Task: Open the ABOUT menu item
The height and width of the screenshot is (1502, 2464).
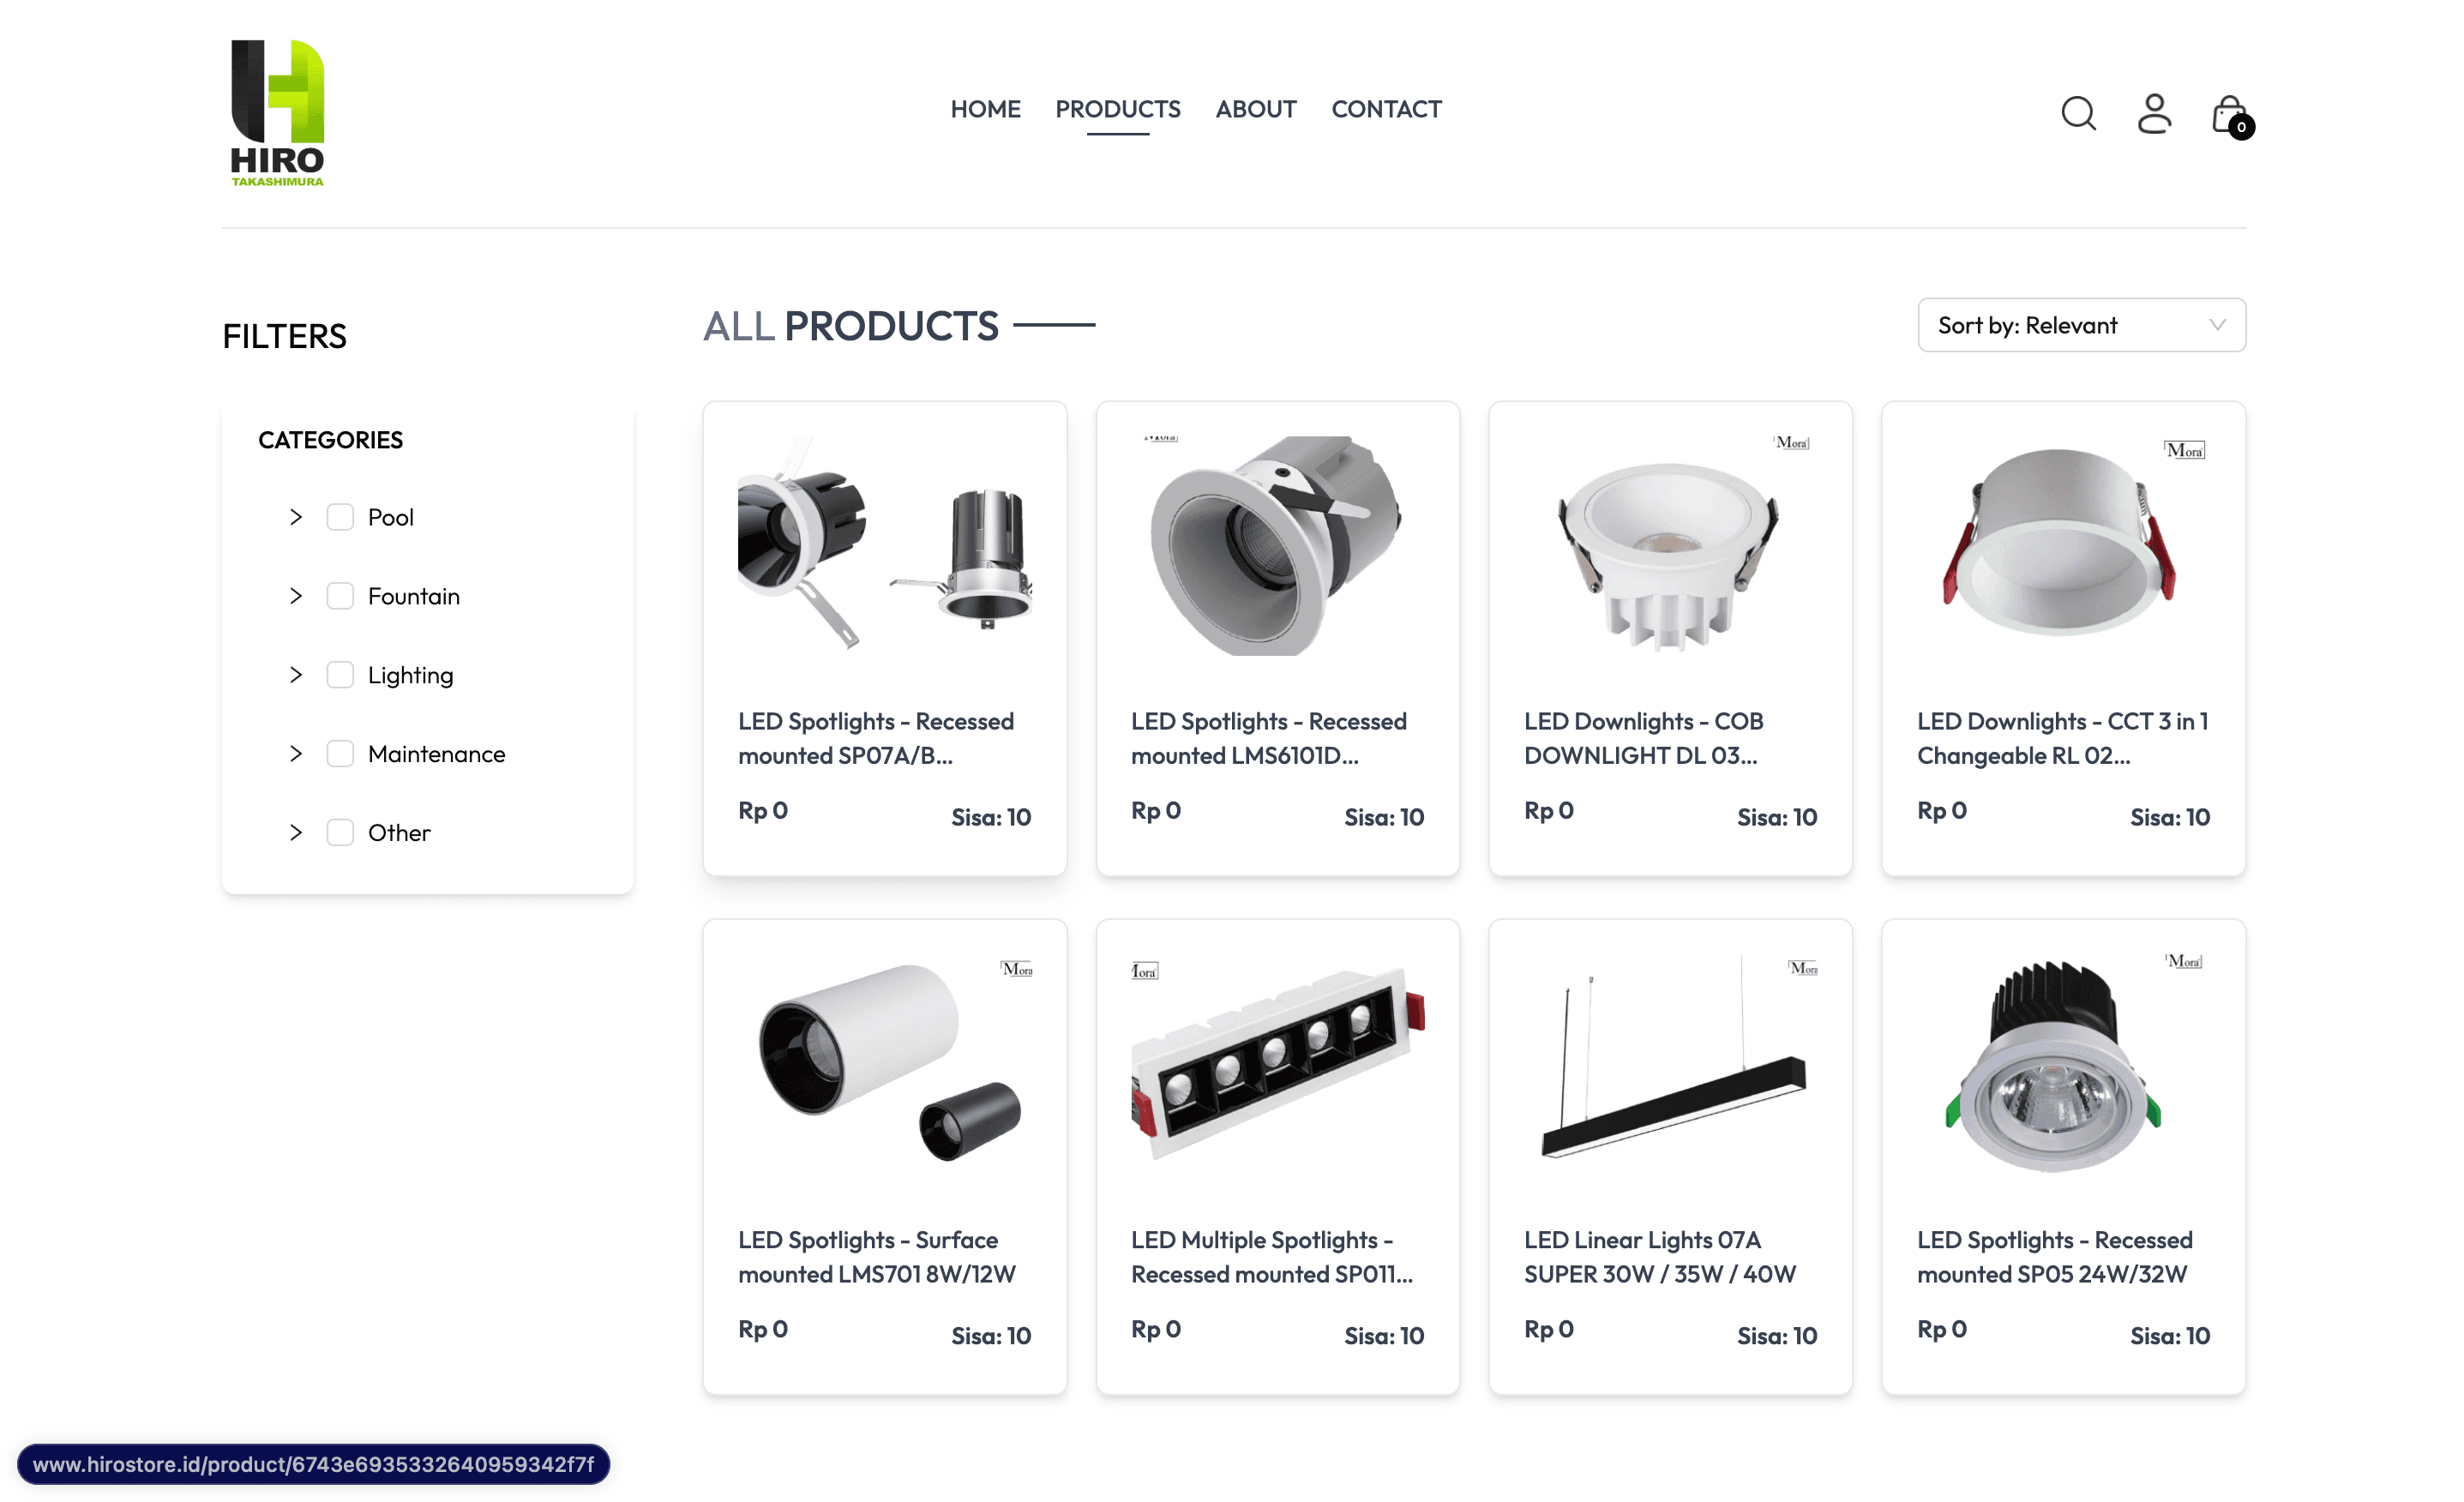Action: pyautogui.click(x=1255, y=109)
